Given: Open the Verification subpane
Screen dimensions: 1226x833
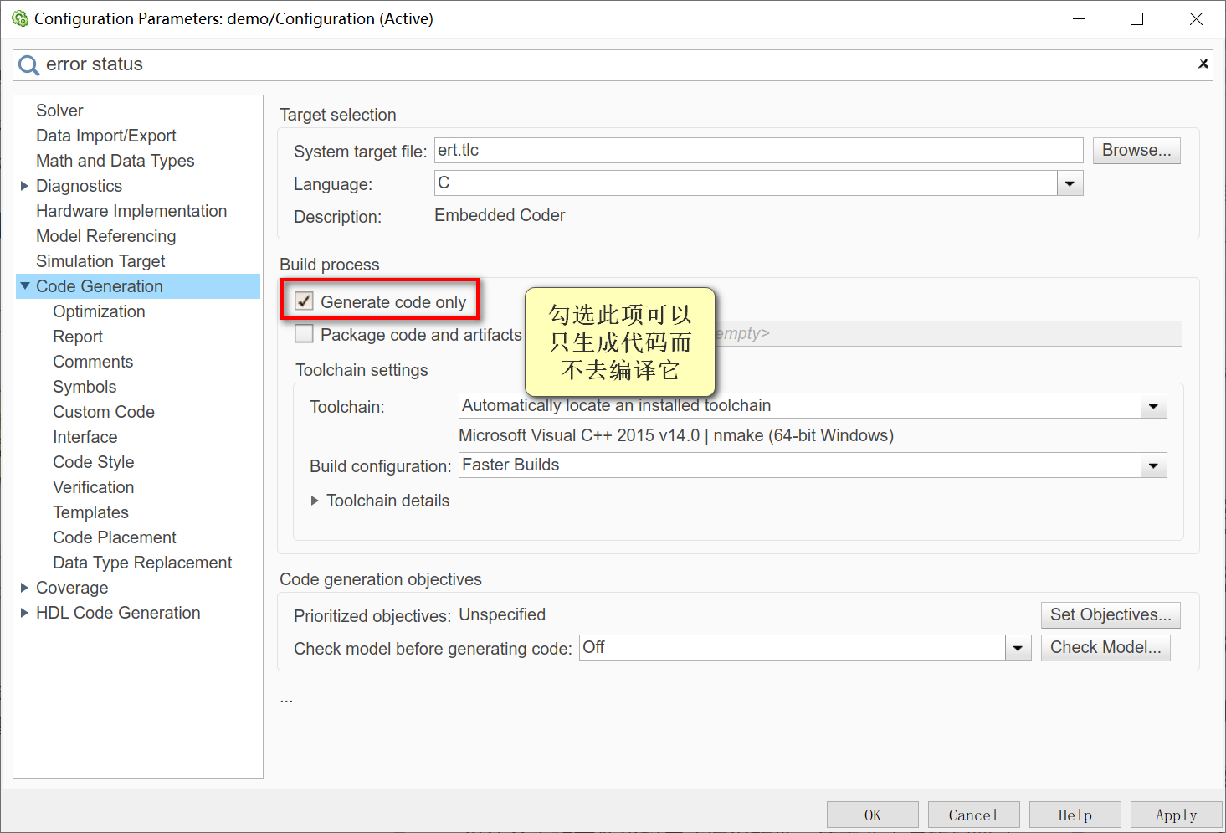Looking at the screenshot, I should click(94, 487).
